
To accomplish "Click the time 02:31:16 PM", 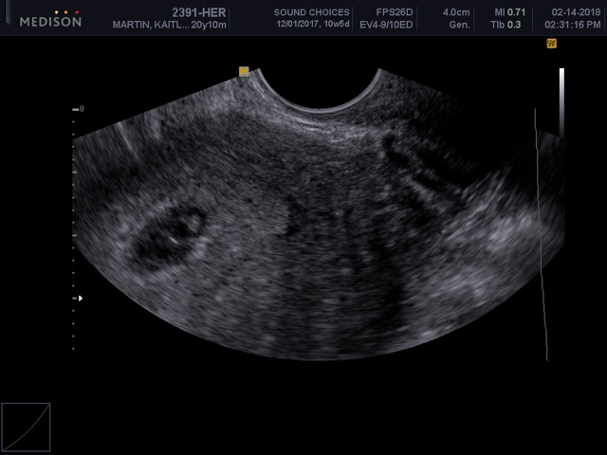I will pos(573,25).
